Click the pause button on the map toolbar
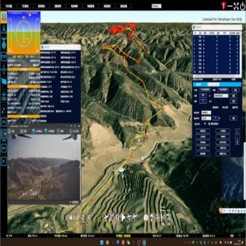Image resolution: width=246 pixels, height=246 pixels. [x=117, y=218]
